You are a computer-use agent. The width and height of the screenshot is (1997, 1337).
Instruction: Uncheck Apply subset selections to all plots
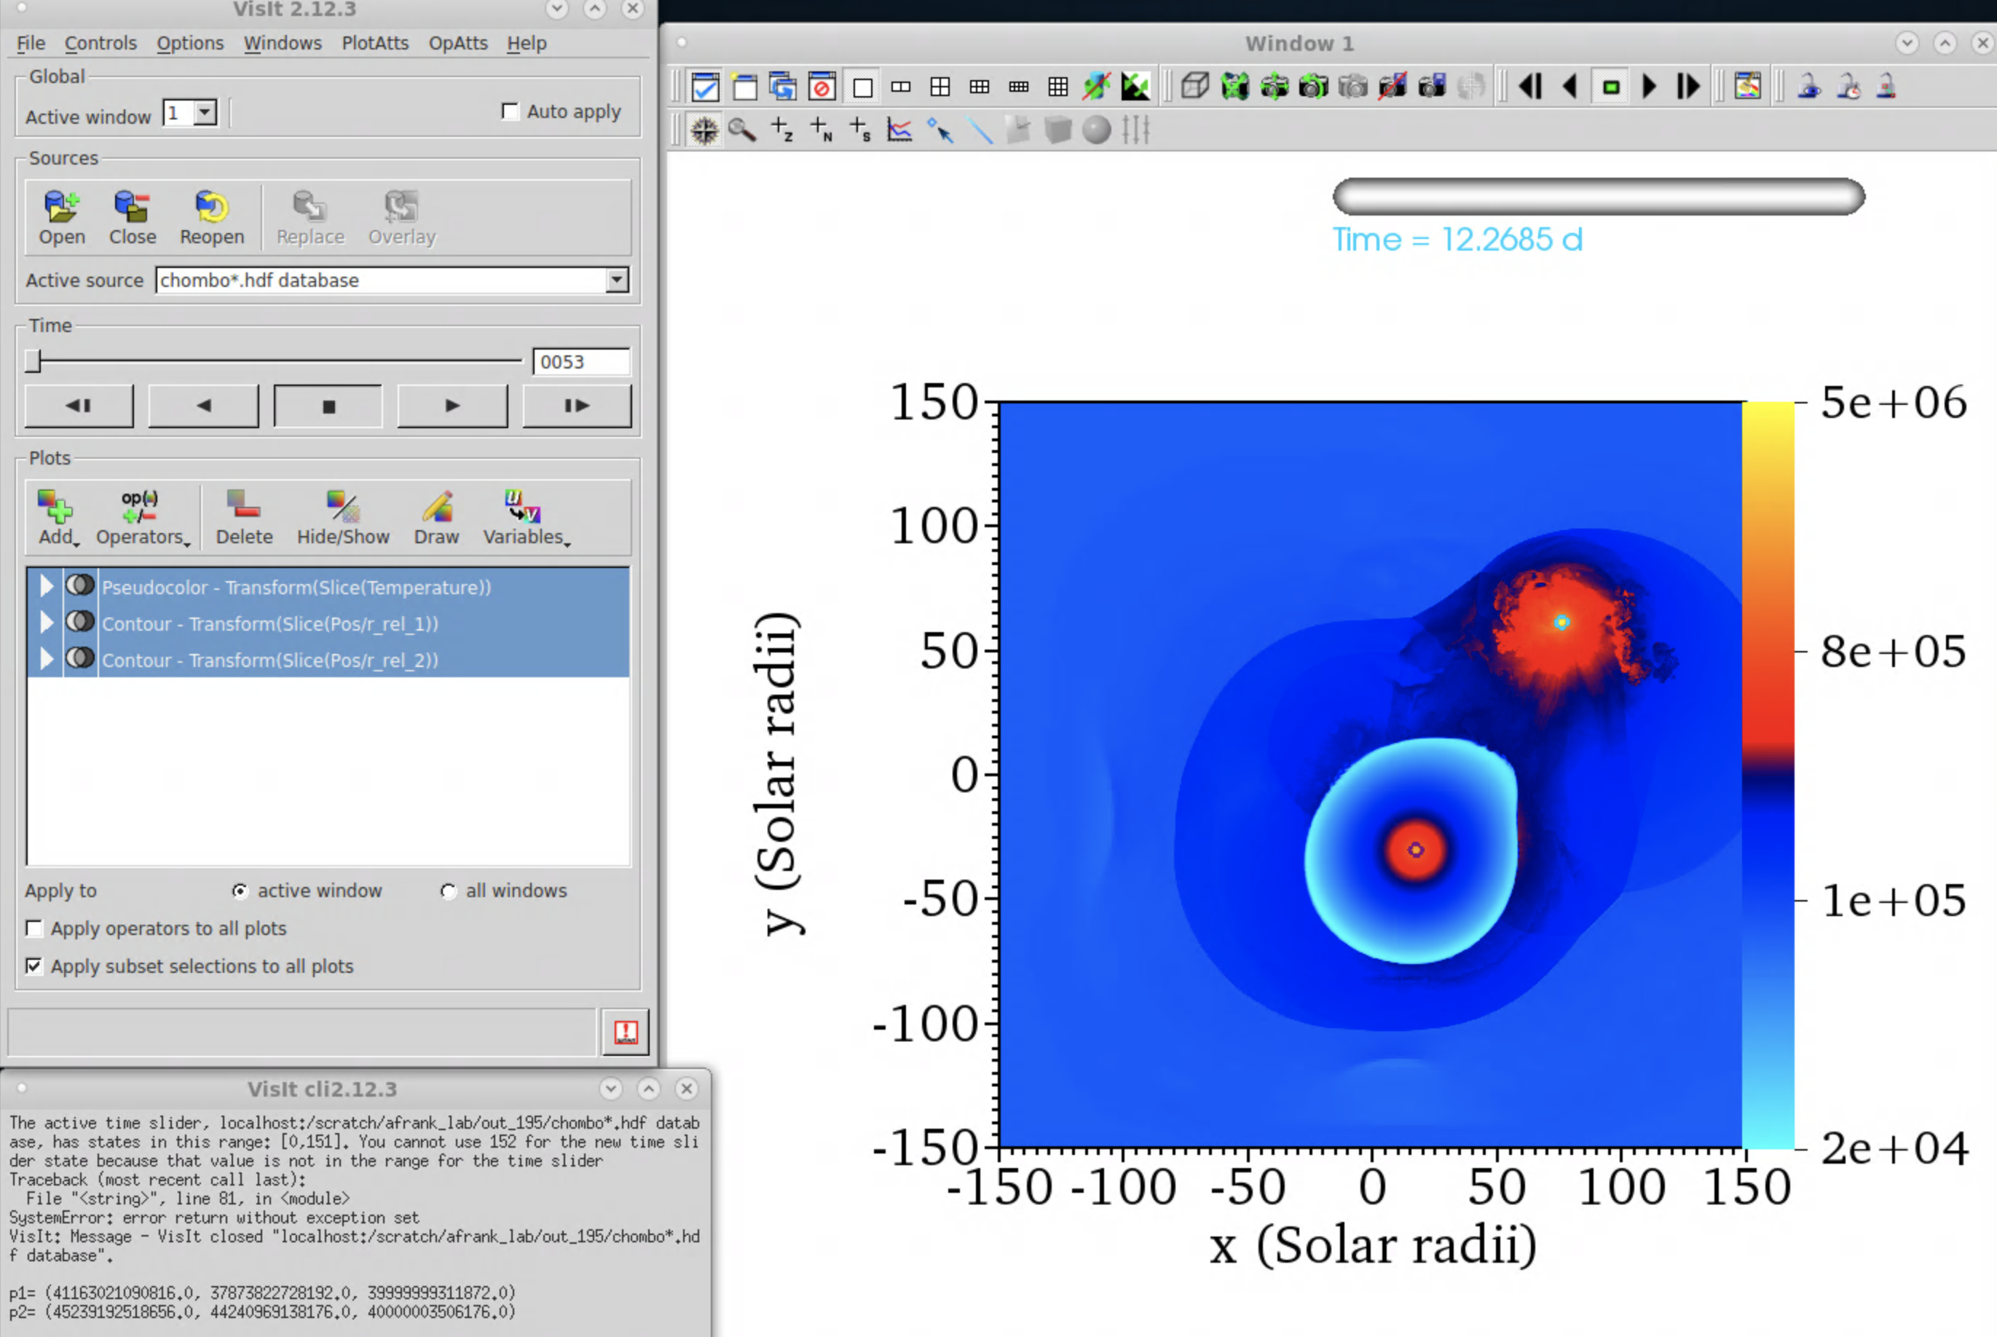(x=34, y=966)
